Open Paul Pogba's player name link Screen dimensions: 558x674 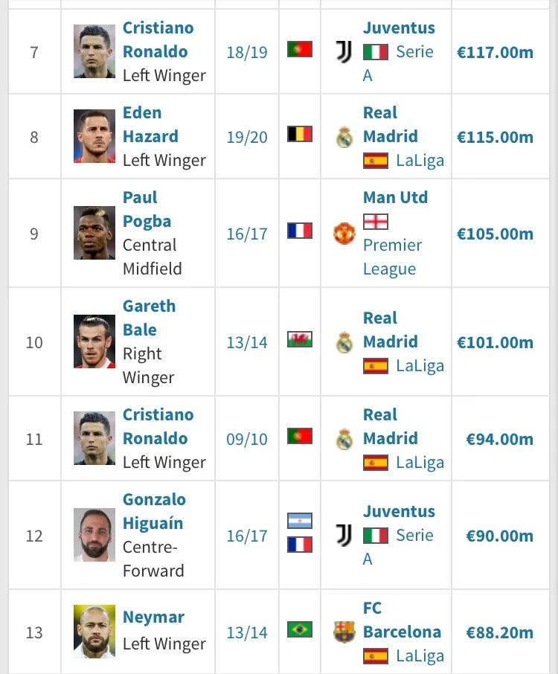click(147, 209)
